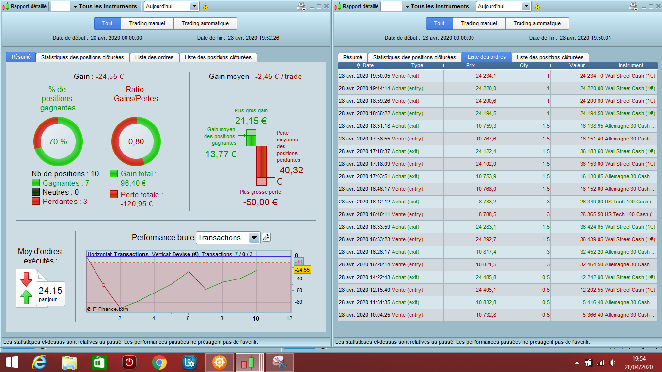Click the yellow warning icon in the left window
This screenshot has width=662, height=372.
(205, 7)
